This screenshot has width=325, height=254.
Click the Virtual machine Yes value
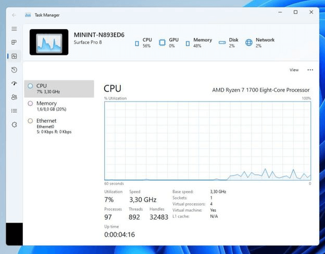[x=213, y=210]
